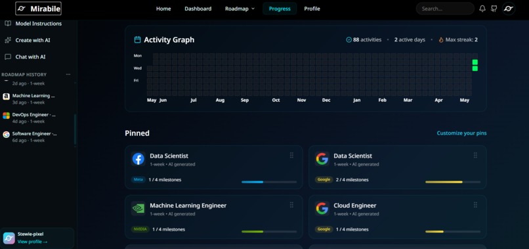Open the notifications bell icon
The width and height of the screenshot is (529, 249).
(x=482, y=9)
